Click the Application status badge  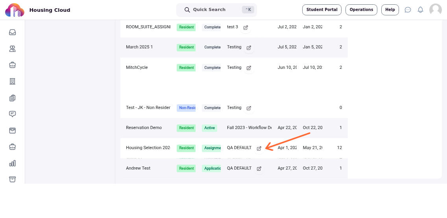pyautogui.click(x=211, y=168)
